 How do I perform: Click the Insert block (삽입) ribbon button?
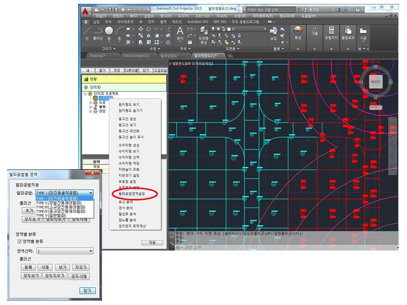[x=273, y=34]
